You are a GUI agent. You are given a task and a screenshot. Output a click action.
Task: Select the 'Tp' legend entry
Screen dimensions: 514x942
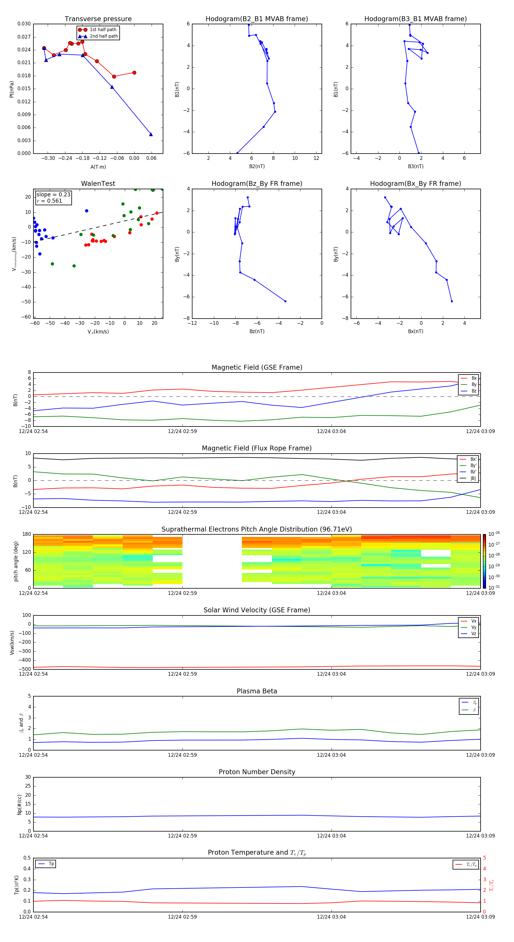[46, 864]
